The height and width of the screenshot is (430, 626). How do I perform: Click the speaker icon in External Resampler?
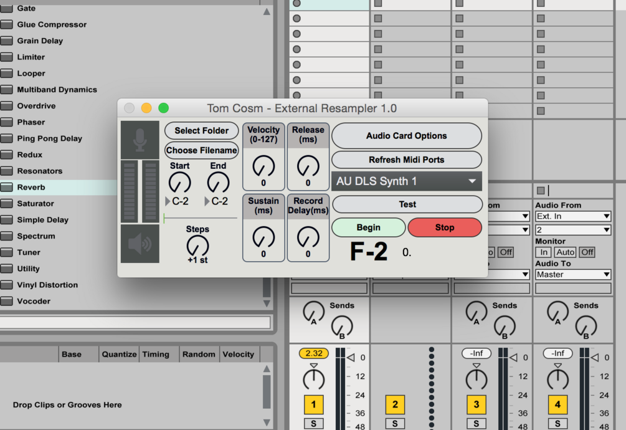(x=140, y=244)
